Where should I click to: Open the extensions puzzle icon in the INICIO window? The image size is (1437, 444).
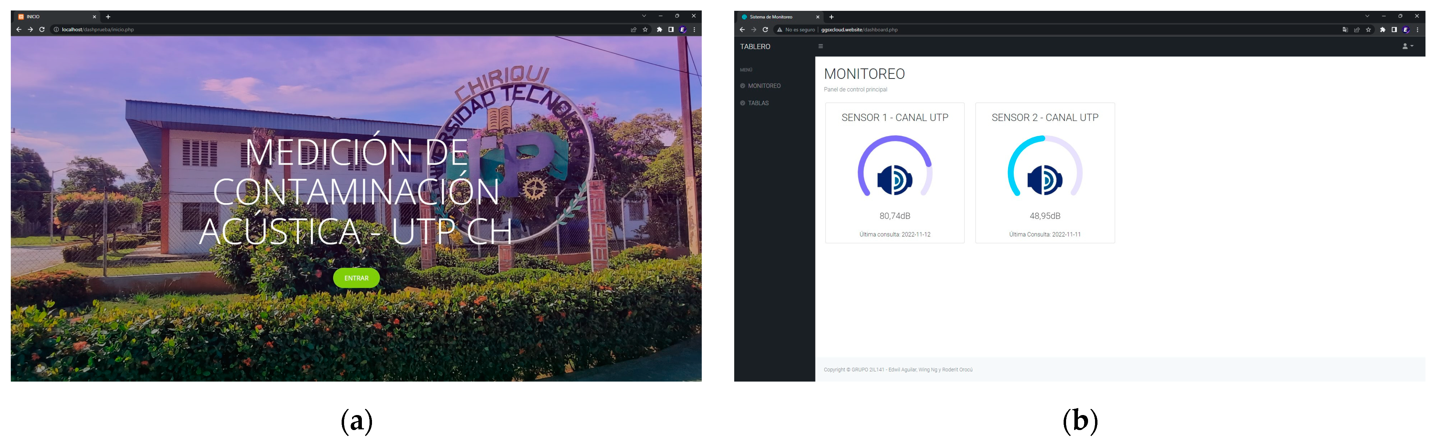click(660, 30)
